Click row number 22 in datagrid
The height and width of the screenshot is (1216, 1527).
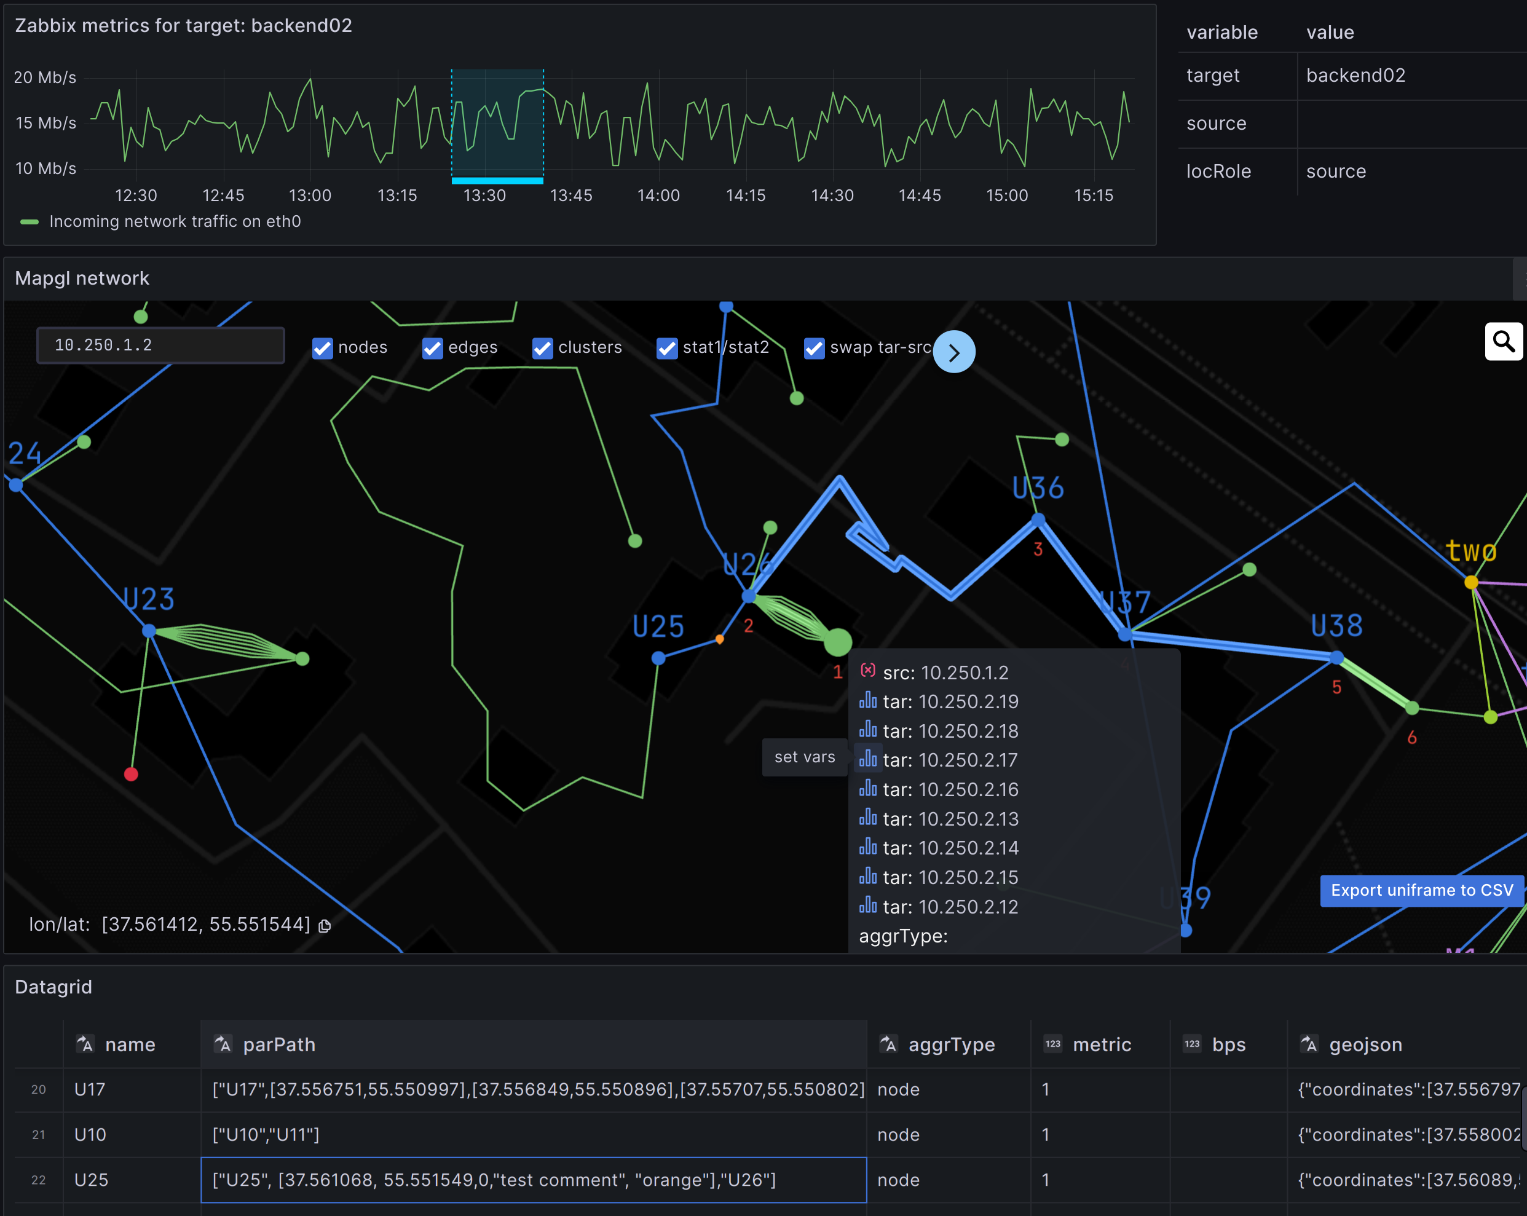click(x=39, y=1180)
